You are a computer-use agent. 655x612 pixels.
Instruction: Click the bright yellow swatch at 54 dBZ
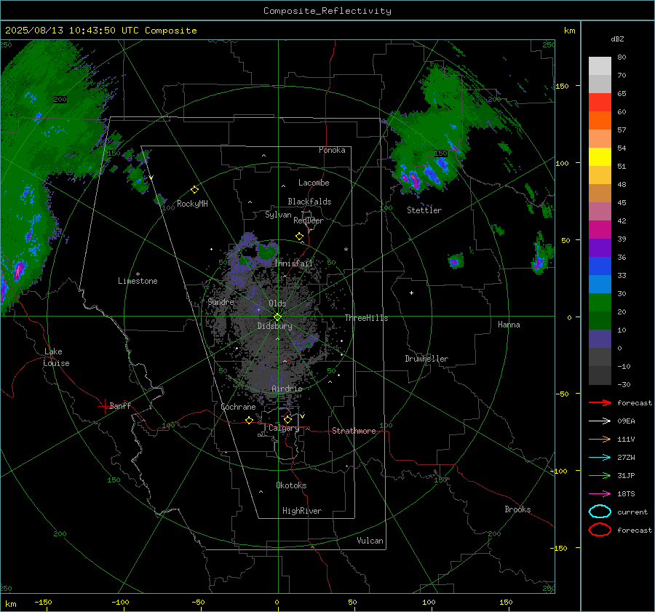[x=600, y=157]
